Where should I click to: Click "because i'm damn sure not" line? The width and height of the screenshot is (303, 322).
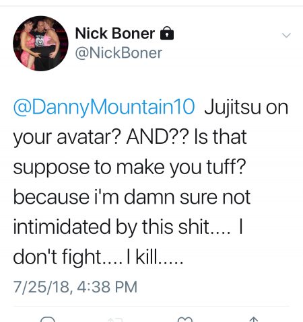(132, 197)
